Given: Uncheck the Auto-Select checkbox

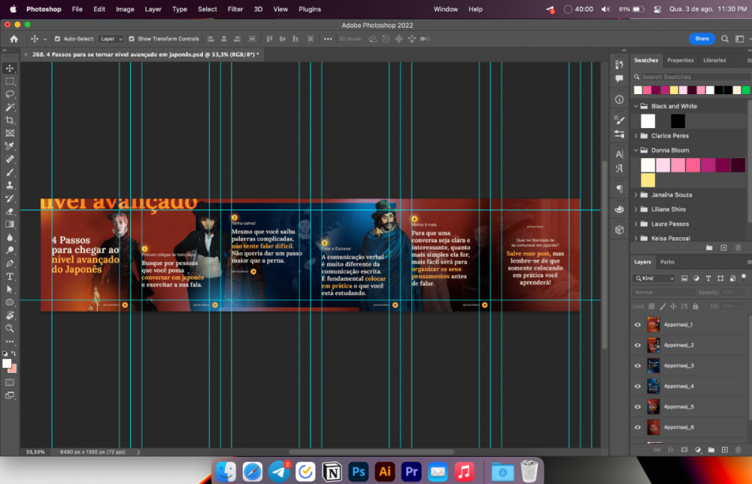Looking at the screenshot, I should (x=56, y=38).
